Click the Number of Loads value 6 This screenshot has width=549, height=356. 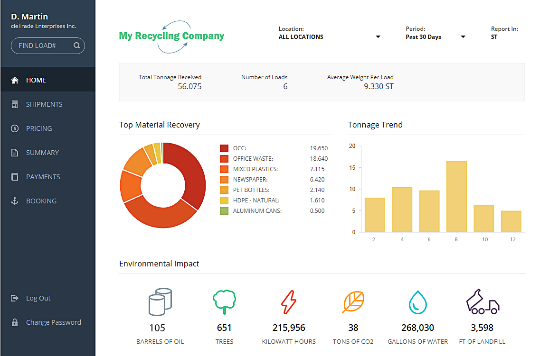[285, 87]
